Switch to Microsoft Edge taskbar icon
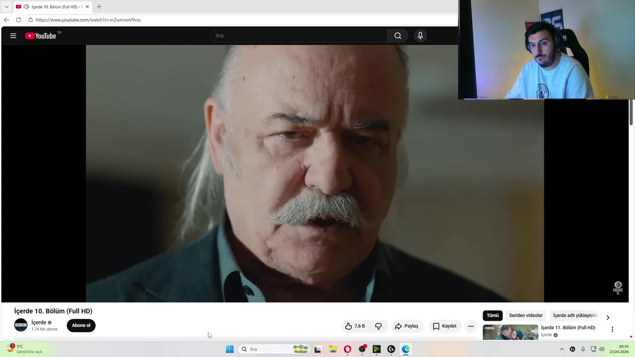 tap(406, 349)
